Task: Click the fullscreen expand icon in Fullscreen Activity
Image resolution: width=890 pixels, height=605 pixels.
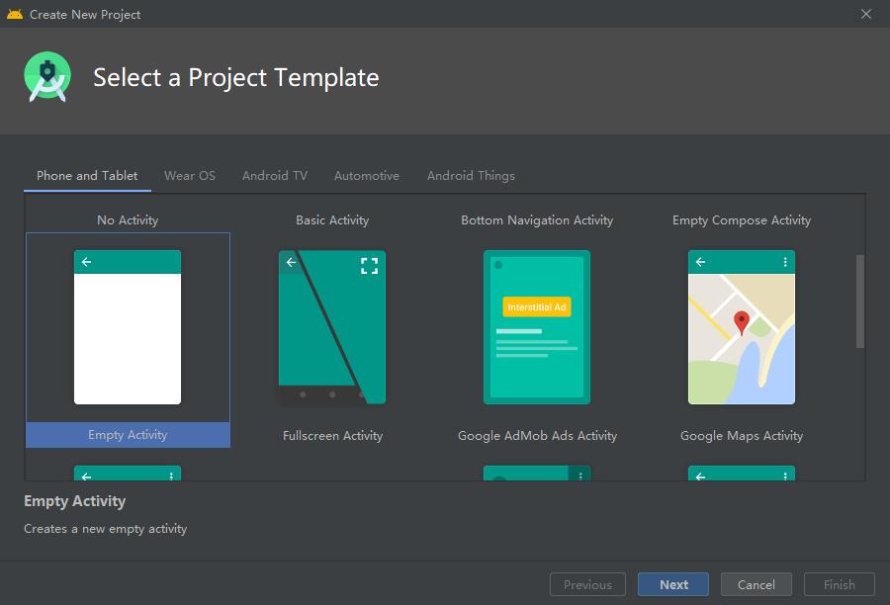Action: (x=369, y=265)
